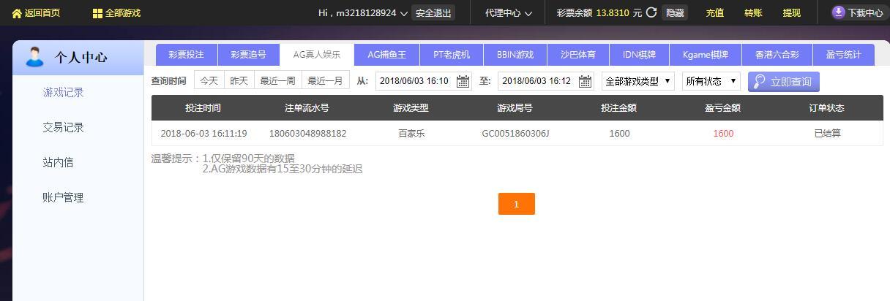Viewport: 890px width, 301px height.
Task: Filter records by 最近一周
Action: tap(278, 81)
